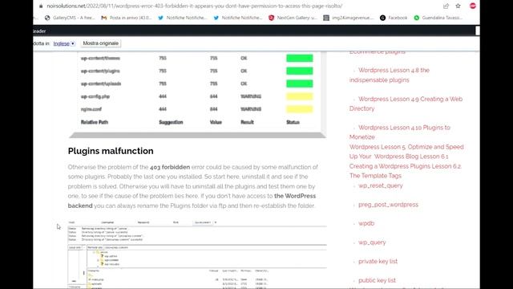
Task: Open the public key list link
Action: (x=377, y=280)
